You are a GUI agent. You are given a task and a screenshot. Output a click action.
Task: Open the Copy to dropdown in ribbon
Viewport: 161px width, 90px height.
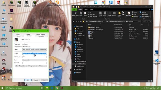point(105,14)
